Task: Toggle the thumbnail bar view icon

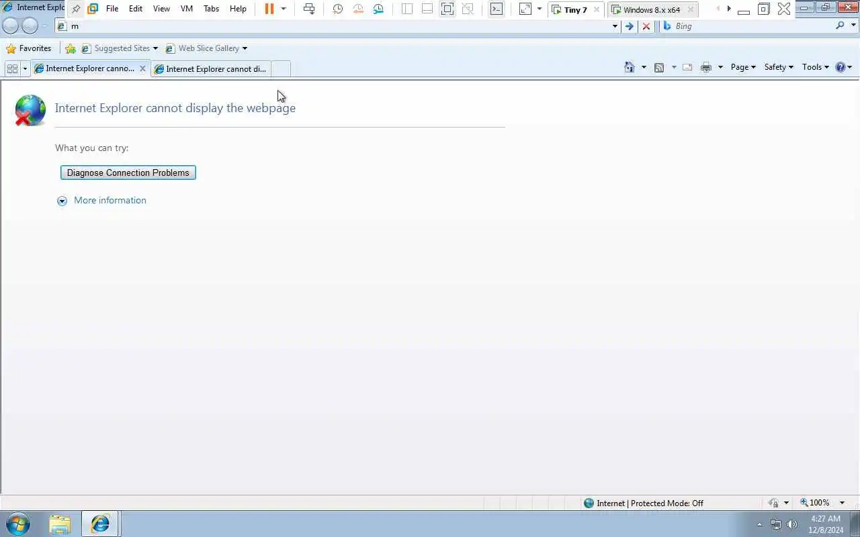Action: pos(427,9)
